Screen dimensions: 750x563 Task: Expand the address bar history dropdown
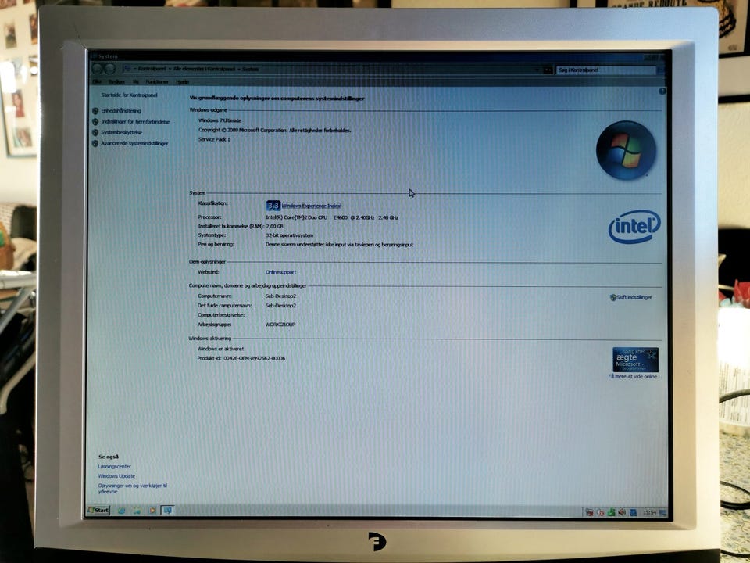pos(538,70)
